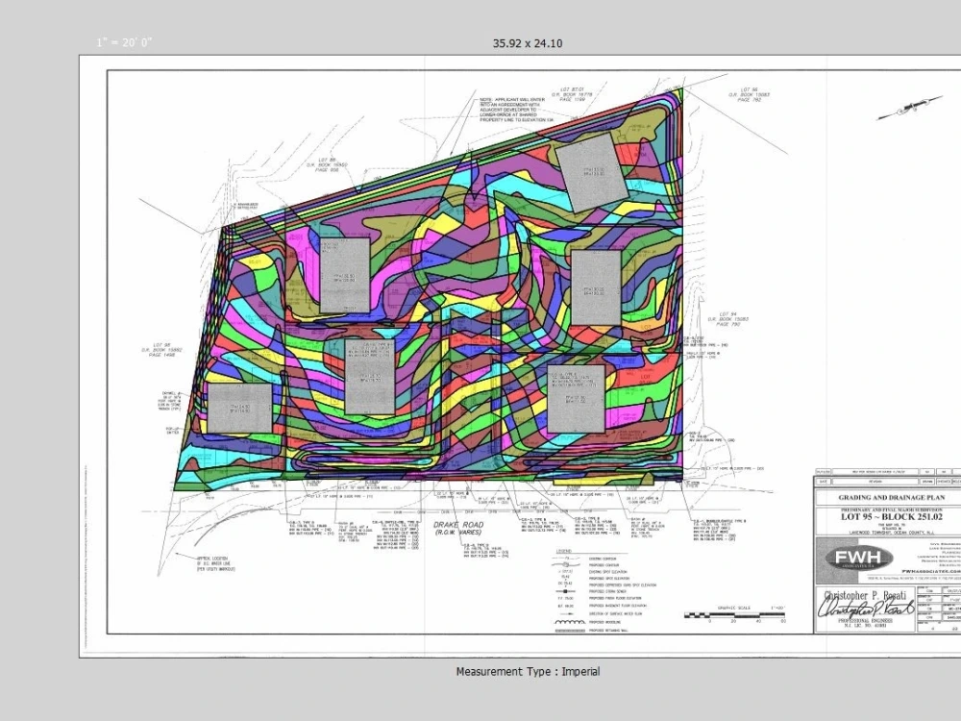The image size is (961, 721).
Task: Click the proposed retaining wall legend symbol
Action: pyautogui.click(x=569, y=631)
